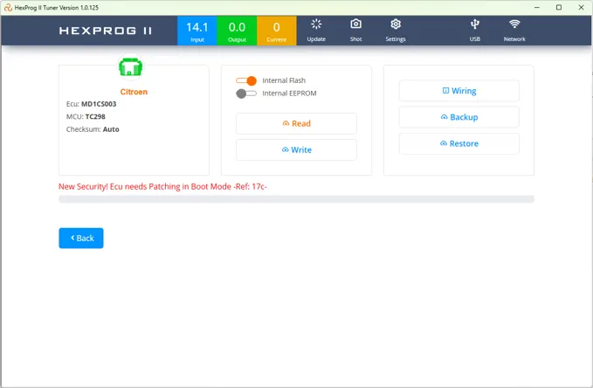This screenshot has width=593, height=388.
Task: Click the window title HexProg II Tuner Version
Action: point(57,8)
